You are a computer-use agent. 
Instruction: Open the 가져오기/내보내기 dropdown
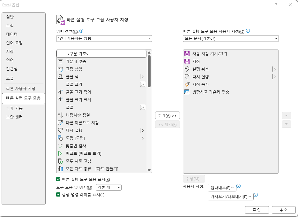tap(231, 197)
